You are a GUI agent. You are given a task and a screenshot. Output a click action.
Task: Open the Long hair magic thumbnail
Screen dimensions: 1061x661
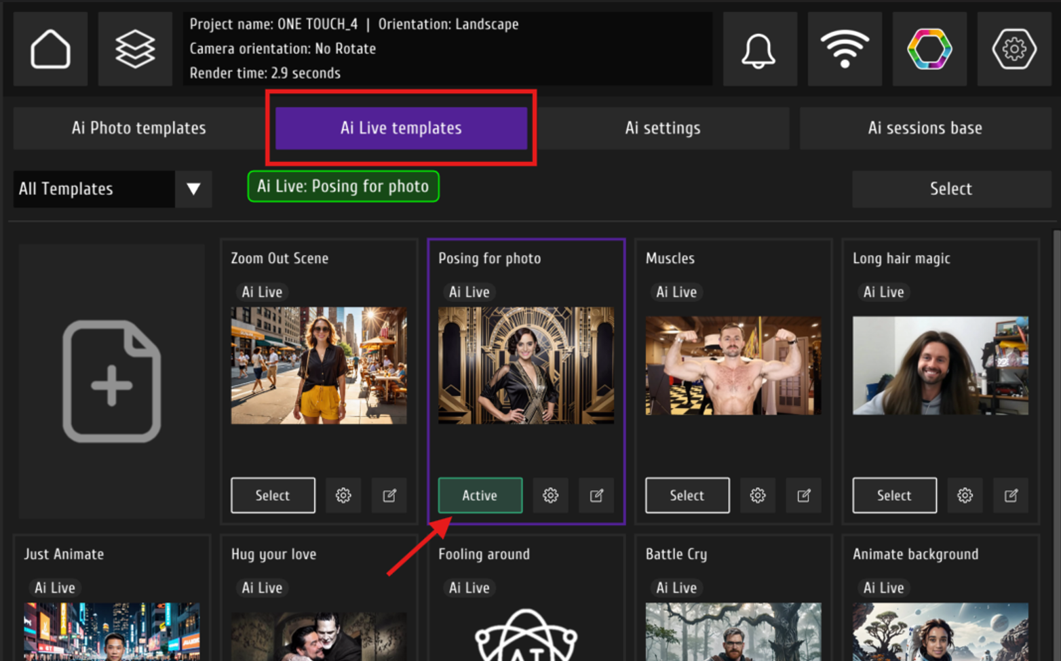pos(940,365)
